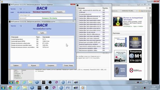Open the browser hamburger menu
160x90 pixels.
[x=150, y=8]
